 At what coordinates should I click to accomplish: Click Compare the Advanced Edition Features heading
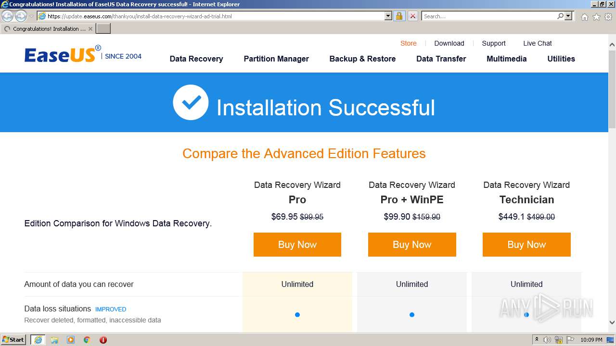(x=304, y=153)
